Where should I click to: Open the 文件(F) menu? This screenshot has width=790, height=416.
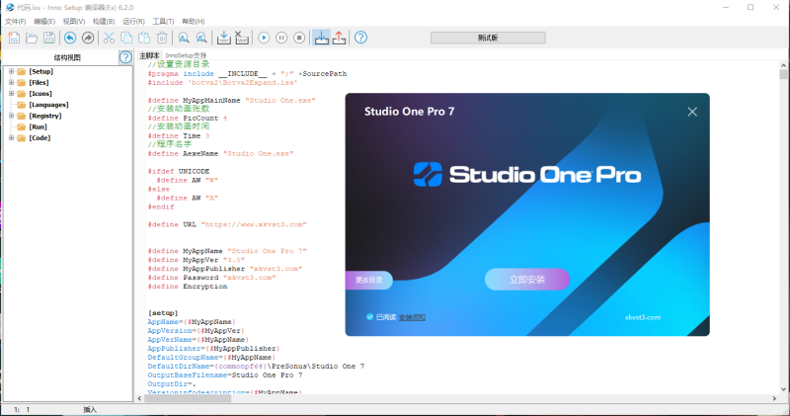pos(15,21)
